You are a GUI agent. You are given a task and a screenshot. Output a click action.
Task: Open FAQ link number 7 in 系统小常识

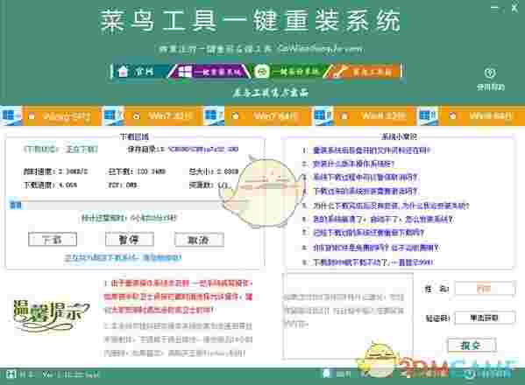point(369,233)
